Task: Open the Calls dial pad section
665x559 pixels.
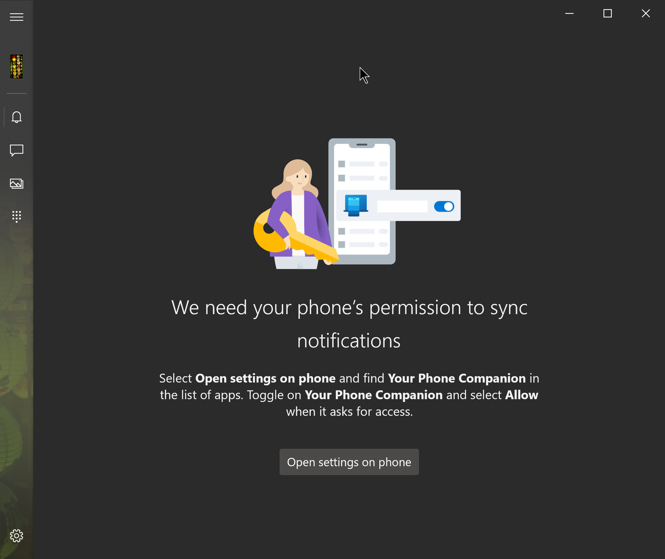Action: point(16,216)
